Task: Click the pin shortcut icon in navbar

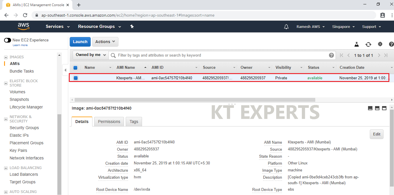Action: [x=132, y=27]
